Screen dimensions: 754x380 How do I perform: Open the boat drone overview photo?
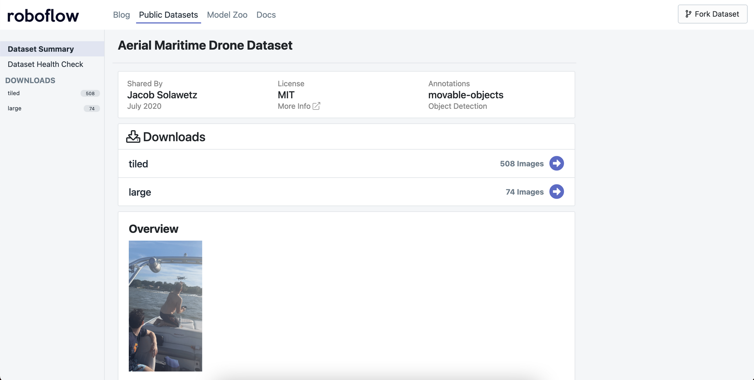coord(165,306)
